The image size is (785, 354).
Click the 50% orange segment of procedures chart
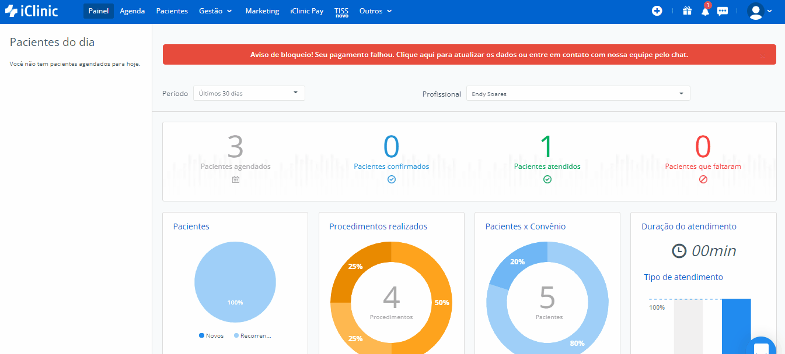[x=441, y=303]
